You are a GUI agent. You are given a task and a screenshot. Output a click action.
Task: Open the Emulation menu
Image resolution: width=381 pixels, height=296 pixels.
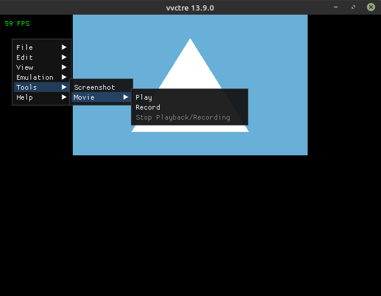point(41,77)
